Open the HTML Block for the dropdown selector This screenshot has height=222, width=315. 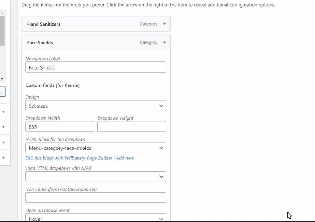point(95,148)
